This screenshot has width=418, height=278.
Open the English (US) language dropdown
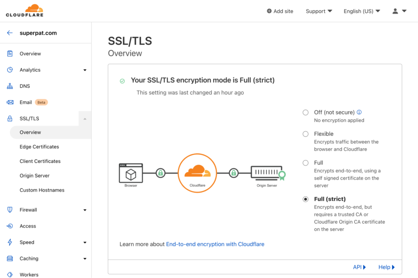pos(362,11)
